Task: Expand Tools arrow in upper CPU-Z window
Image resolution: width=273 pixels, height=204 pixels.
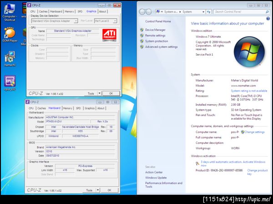Action: coord(99,93)
